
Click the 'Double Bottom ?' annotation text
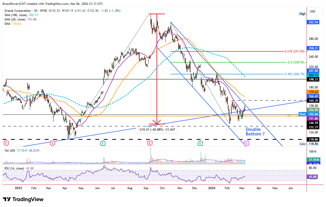[x=255, y=131]
